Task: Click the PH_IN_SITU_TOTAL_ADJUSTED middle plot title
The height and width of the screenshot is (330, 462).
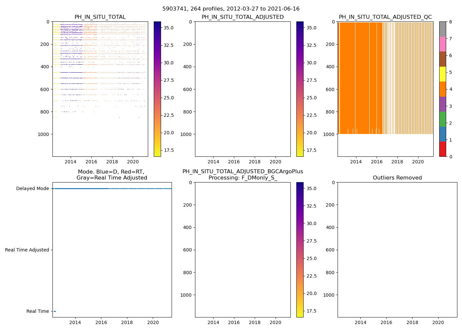Action: tap(243, 17)
